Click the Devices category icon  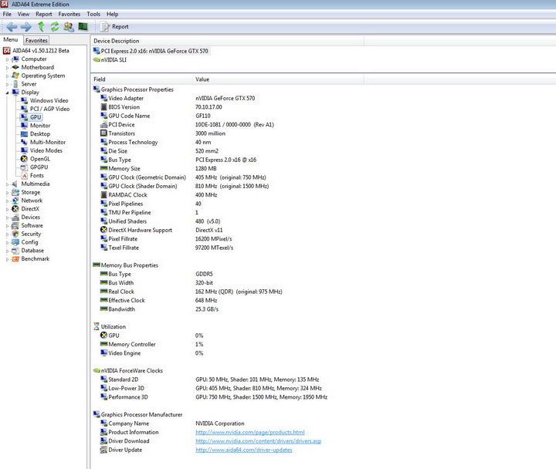15,217
